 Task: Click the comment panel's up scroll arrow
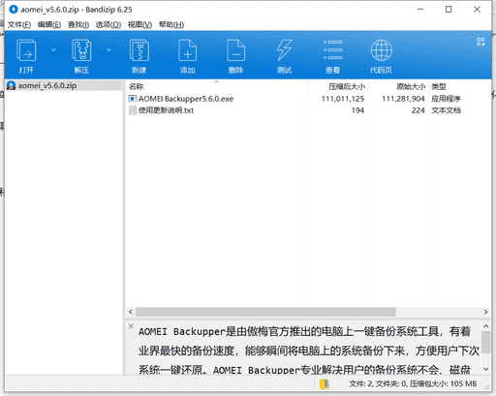coord(486,326)
